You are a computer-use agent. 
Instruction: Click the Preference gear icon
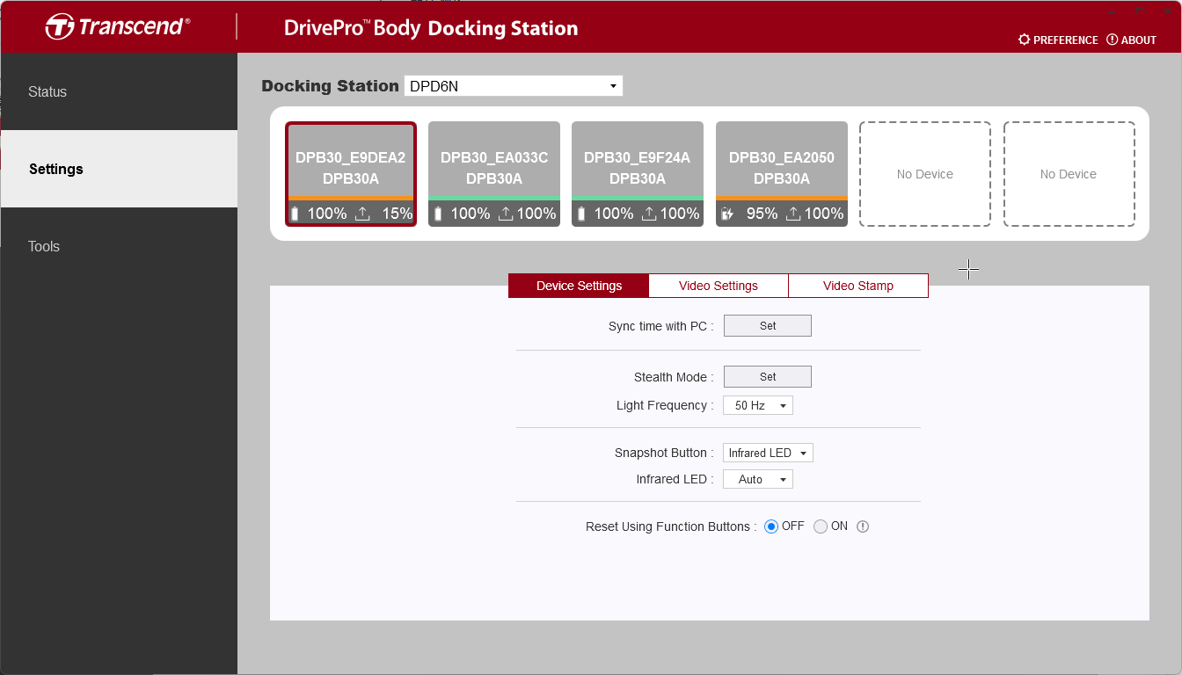tap(1024, 40)
